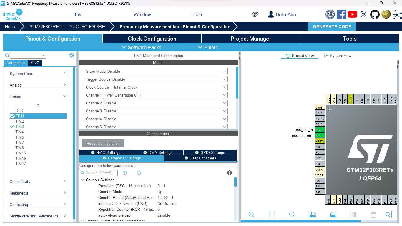The height and width of the screenshot is (226, 402).
Task: Open the X social icon
Action: [364, 14]
